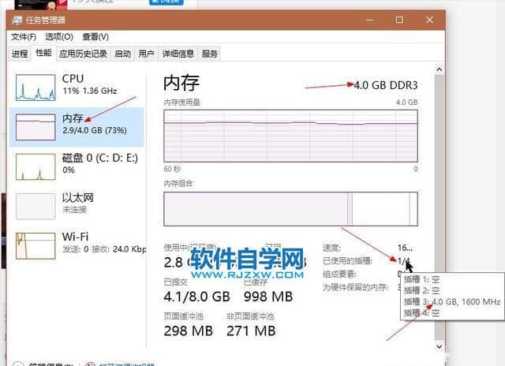Switch to the 用户 tab
The width and height of the screenshot is (505, 366).
coord(146,54)
